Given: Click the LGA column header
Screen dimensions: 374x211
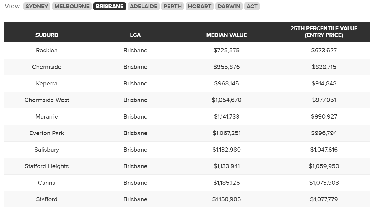Looking at the screenshot, I should click(x=135, y=35).
